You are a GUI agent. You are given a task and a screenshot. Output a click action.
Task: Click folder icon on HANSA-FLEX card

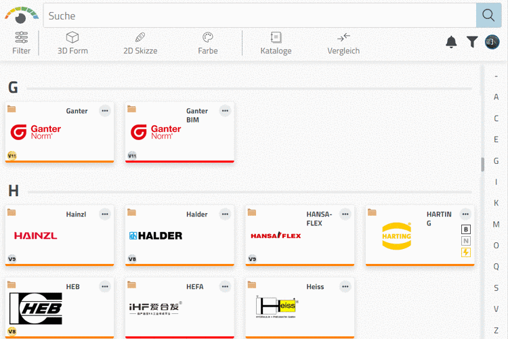tap(252, 212)
